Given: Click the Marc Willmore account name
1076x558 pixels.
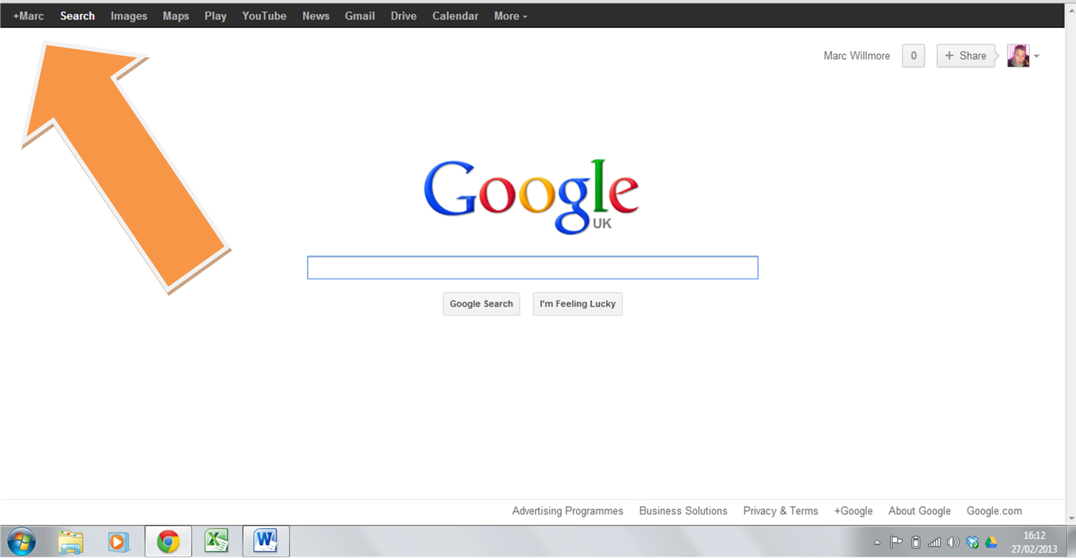Looking at the screenshot, I should point(857,55).
